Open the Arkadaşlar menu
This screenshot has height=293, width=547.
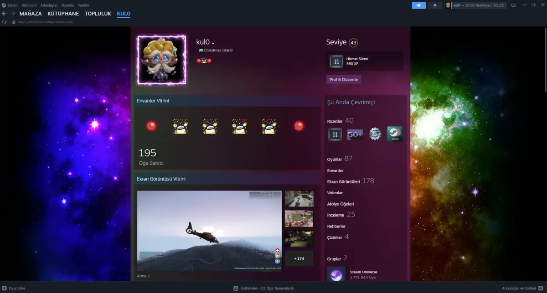pyautogui.click(x=48, y=5)
